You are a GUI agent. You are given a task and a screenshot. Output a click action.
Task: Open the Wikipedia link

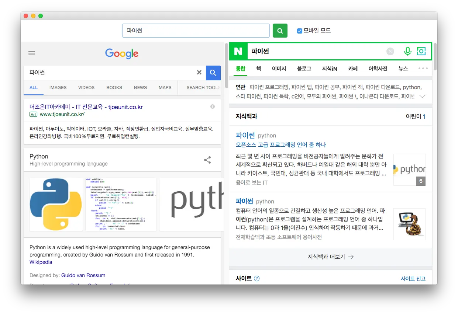pyautogui.click(x=41, y=262)
